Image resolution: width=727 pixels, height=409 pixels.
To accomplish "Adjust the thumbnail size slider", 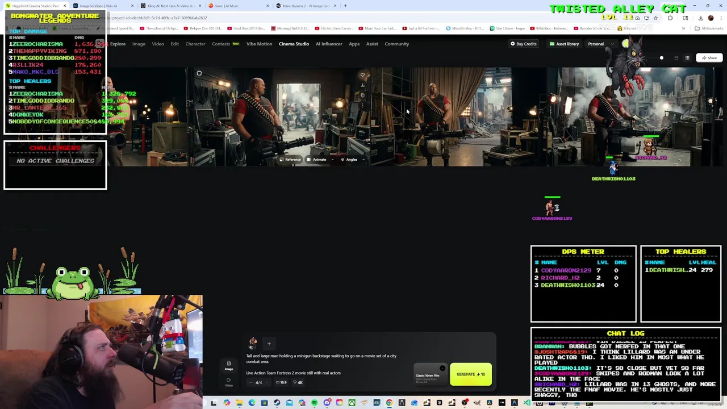I will (x=661, y=58).
